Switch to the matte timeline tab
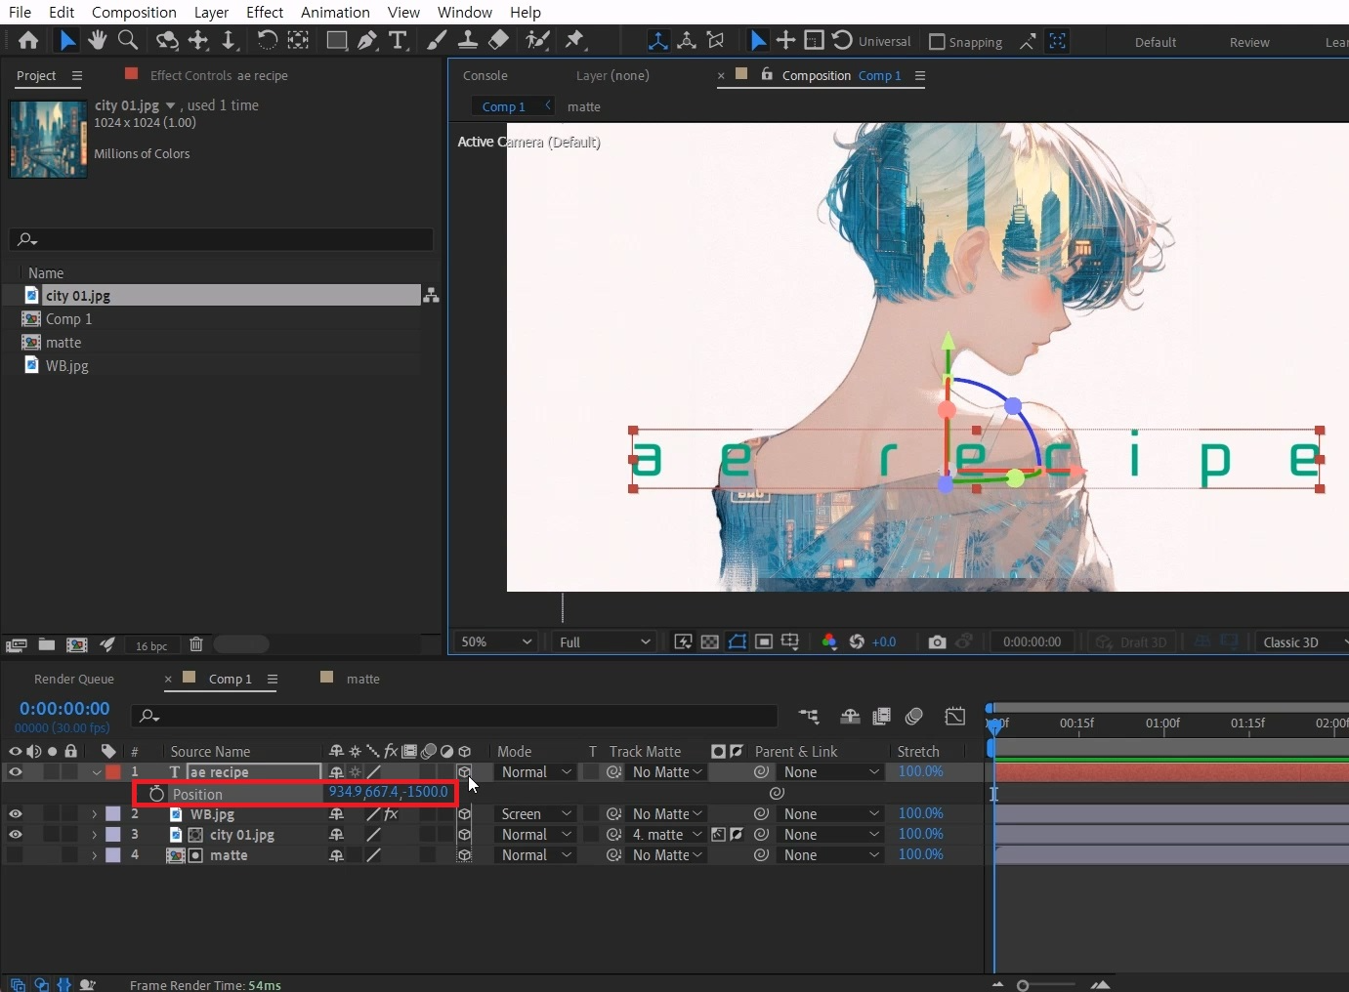Image resolution: width=1349 pixels, height=992 pixels. click(363, 679)
